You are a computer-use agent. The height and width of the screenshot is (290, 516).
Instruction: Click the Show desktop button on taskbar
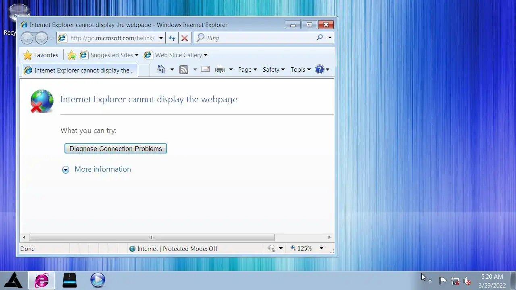[x=513, y=280]
